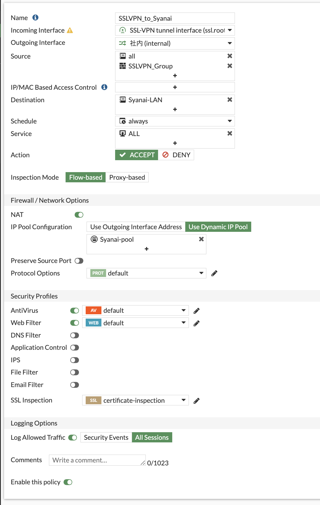Screen dimensions: 320x505
Task: Click the Syanai-LAN address icon
Action: click(x=123, y=100)
